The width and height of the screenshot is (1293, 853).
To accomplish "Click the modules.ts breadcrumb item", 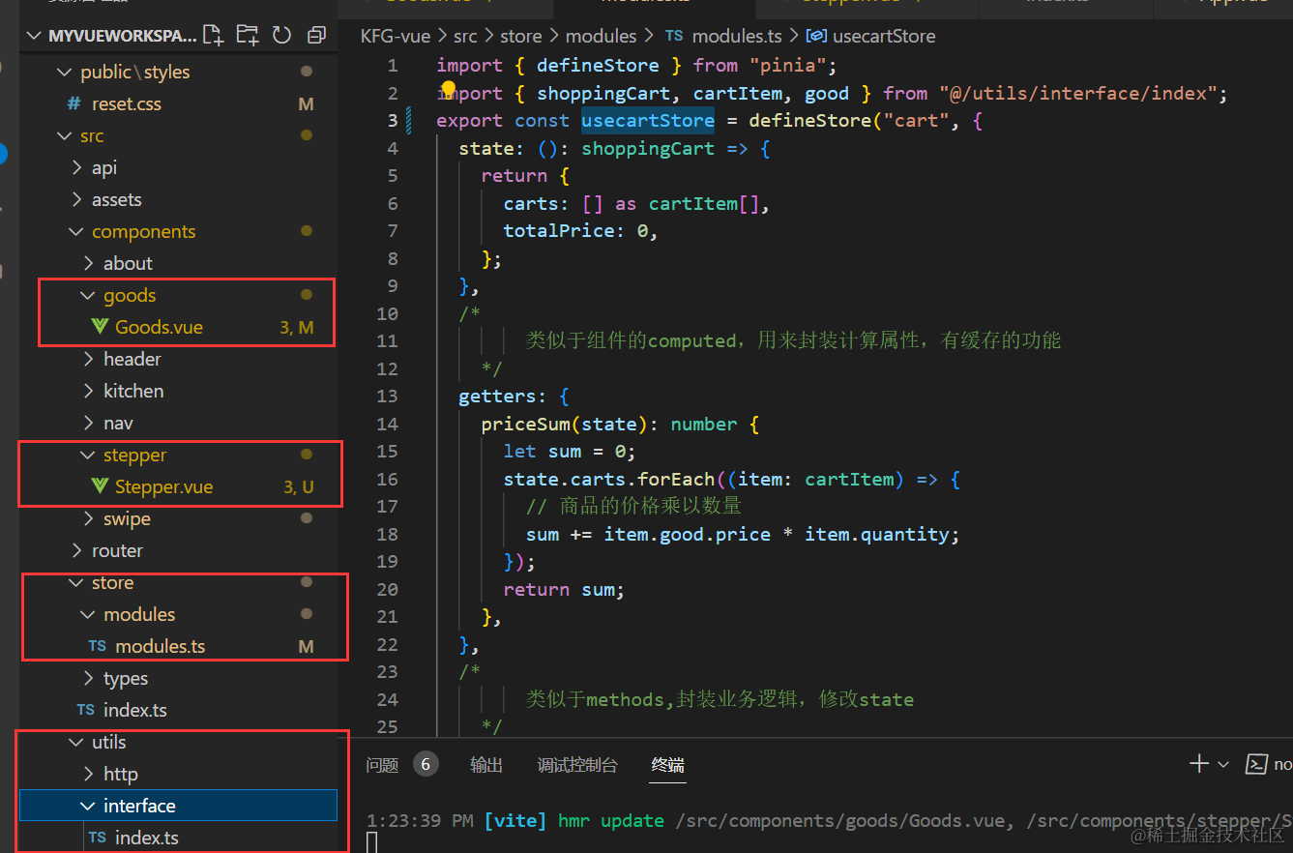I will coord(738,36).
